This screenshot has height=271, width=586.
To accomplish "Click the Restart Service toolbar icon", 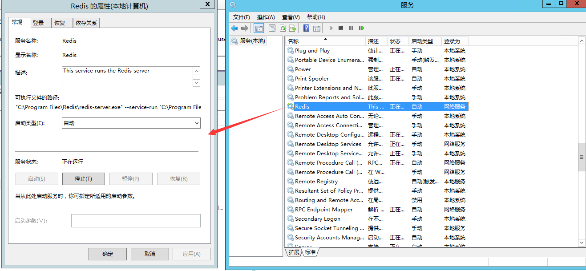I will click(x=361, y=28).
